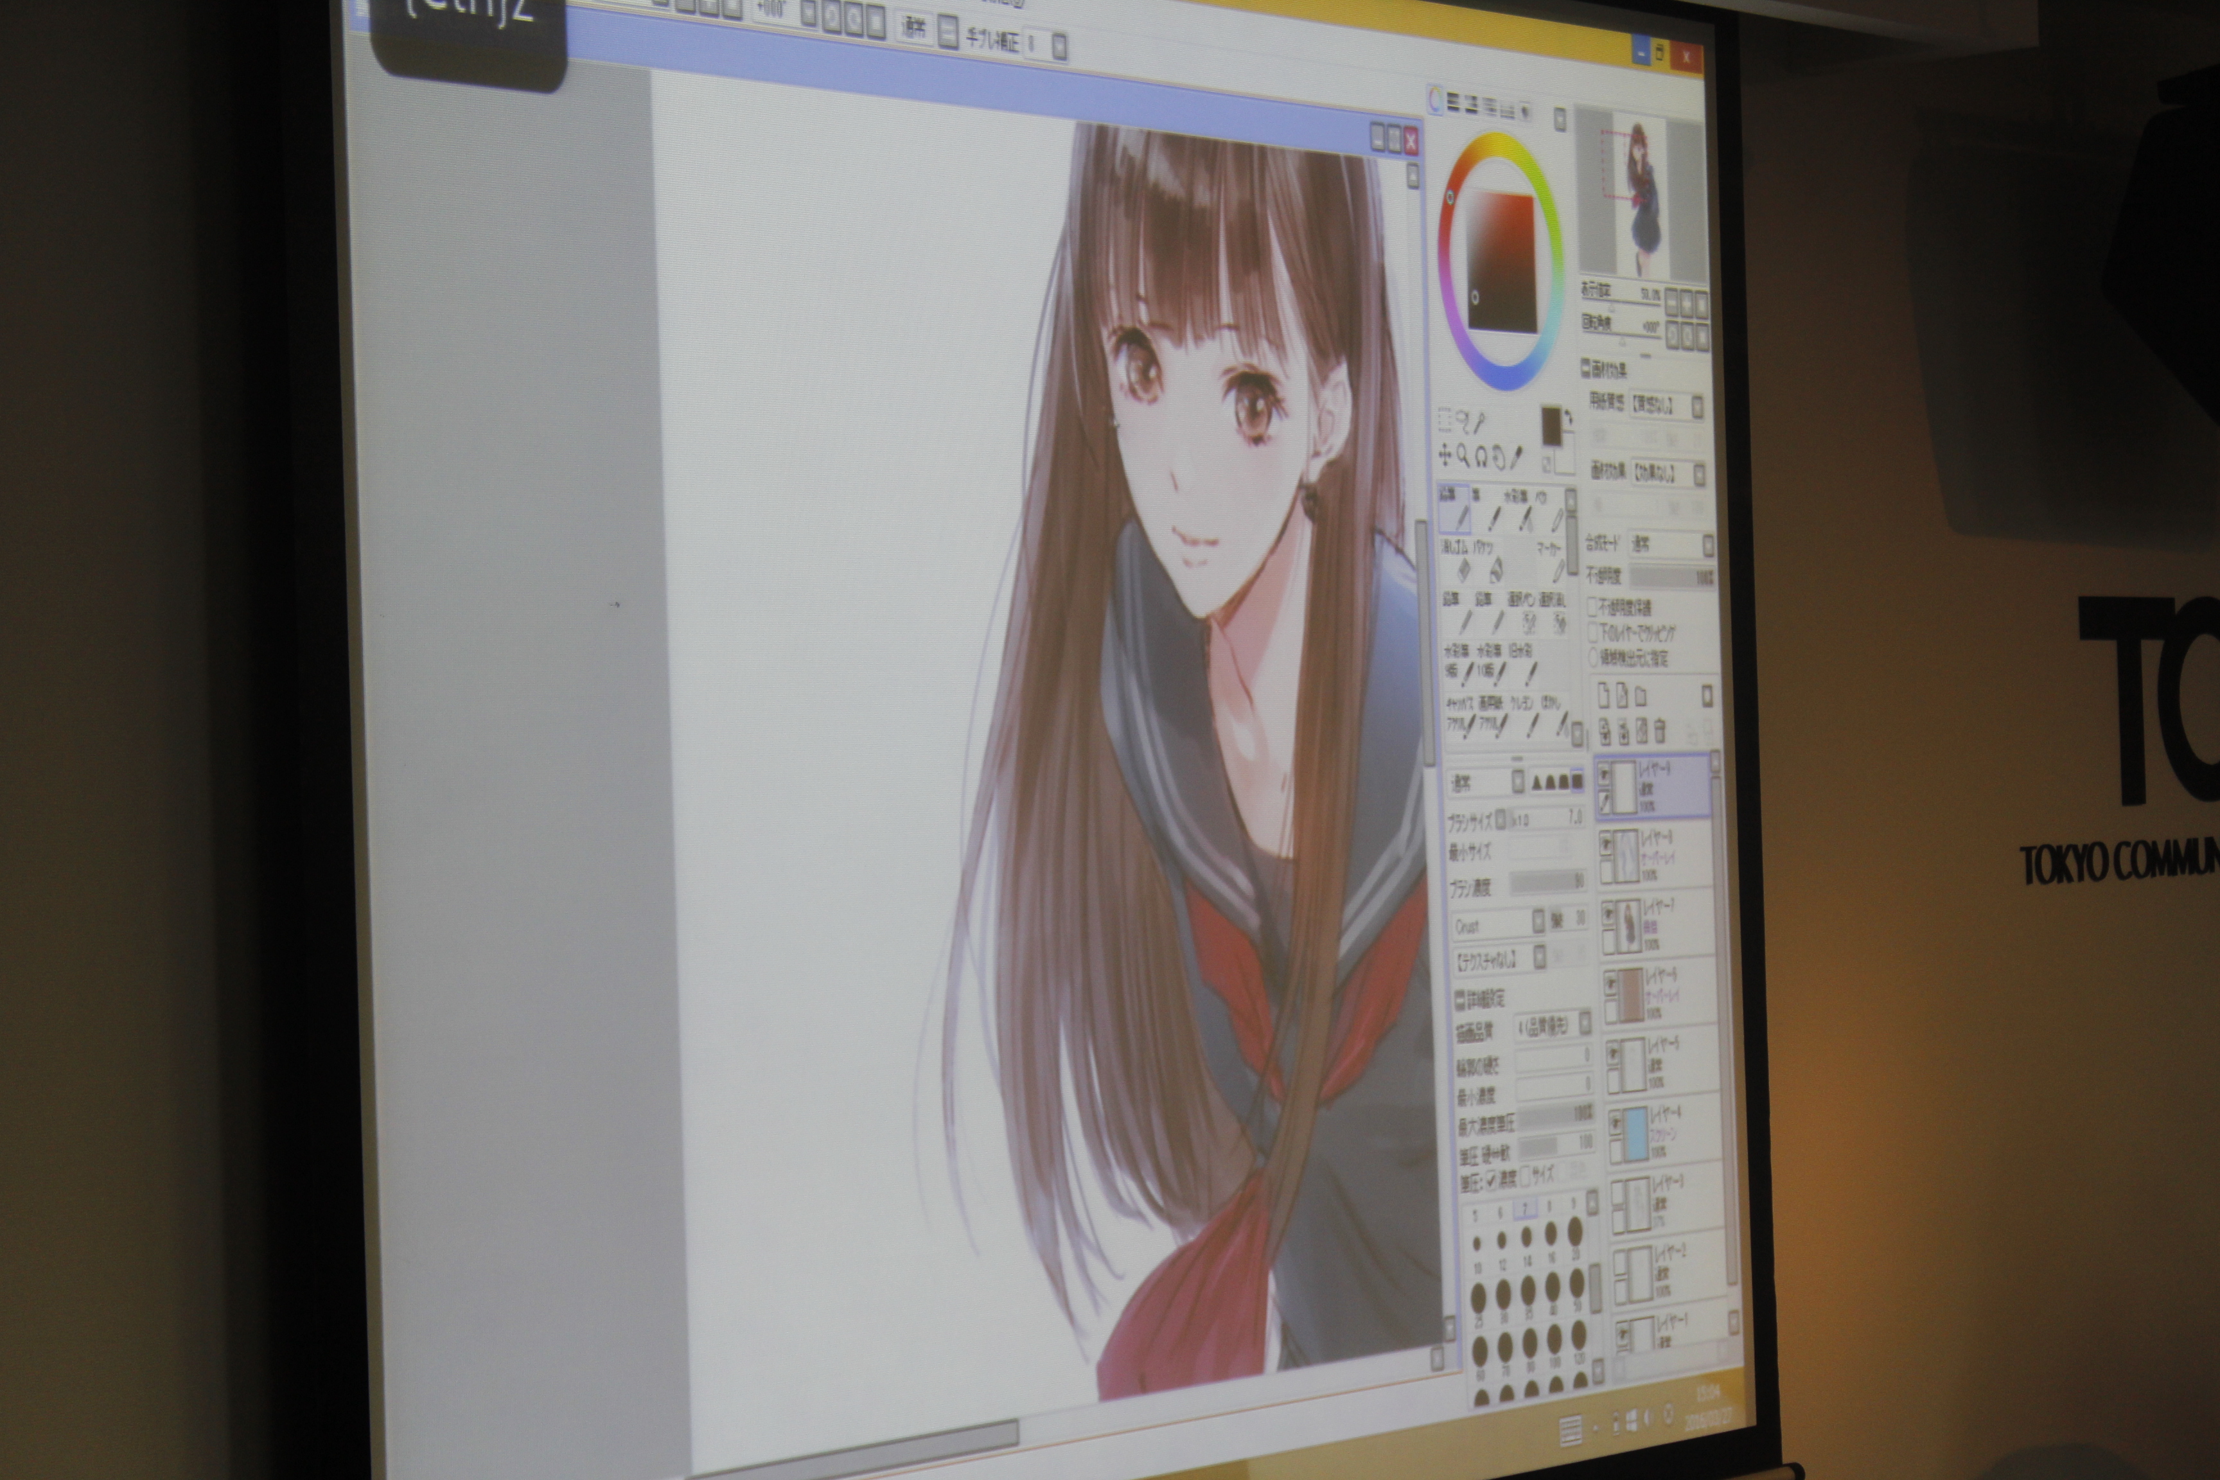Click the navigator thumbnail preview

coord(1643,193)
